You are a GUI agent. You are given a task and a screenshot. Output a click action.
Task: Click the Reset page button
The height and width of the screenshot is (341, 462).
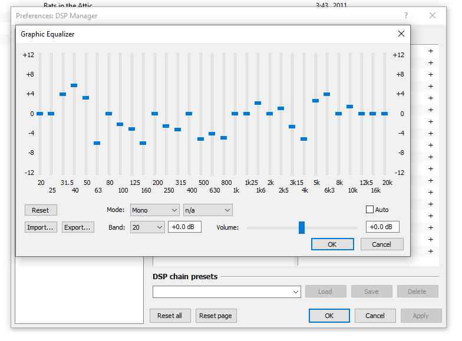[215, 316]
